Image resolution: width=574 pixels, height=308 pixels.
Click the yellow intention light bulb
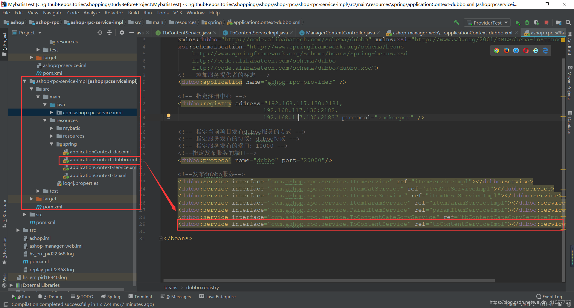[169, 116]
